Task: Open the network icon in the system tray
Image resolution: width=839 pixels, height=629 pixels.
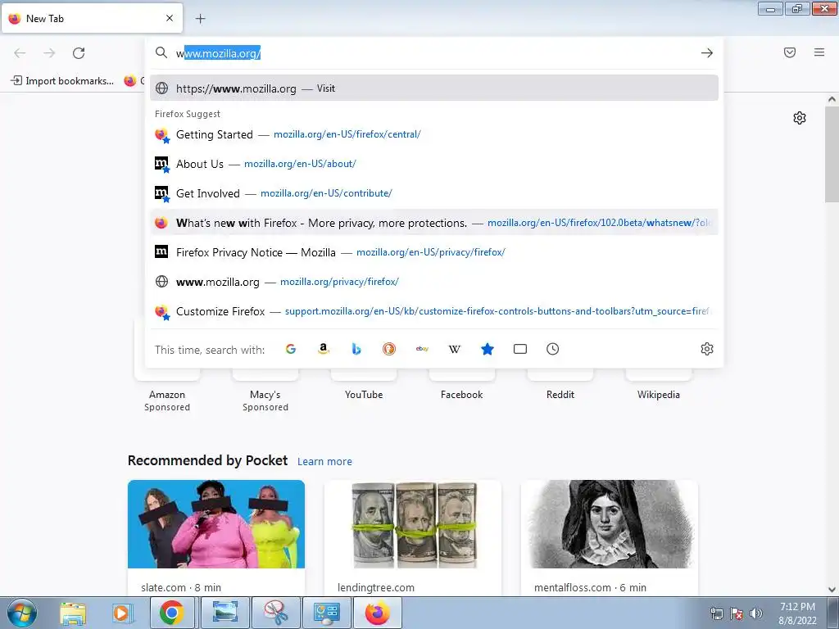Action: tap(716, 613)
